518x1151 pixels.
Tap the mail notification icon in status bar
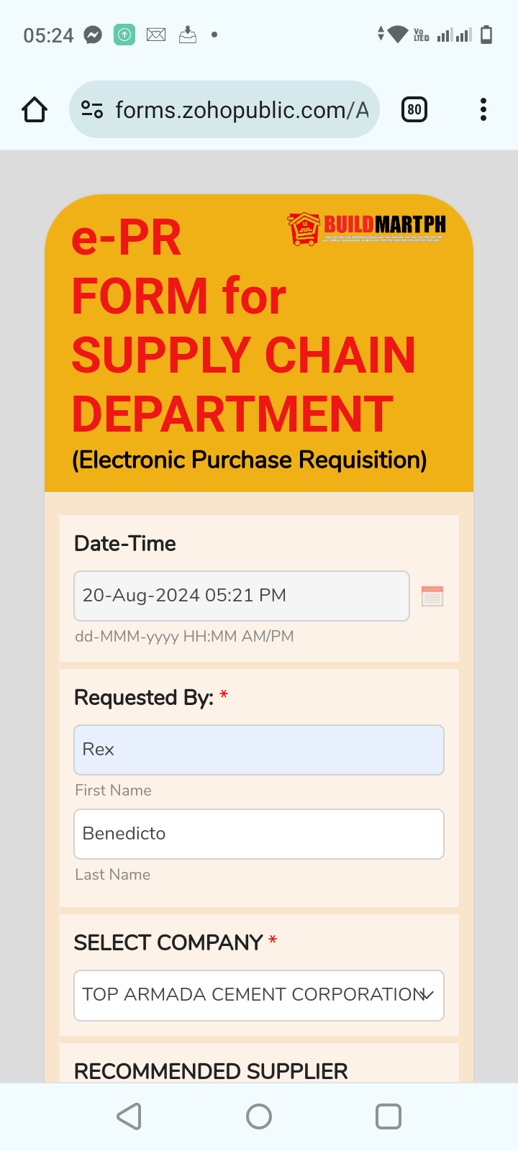click(x=156, y=35)
